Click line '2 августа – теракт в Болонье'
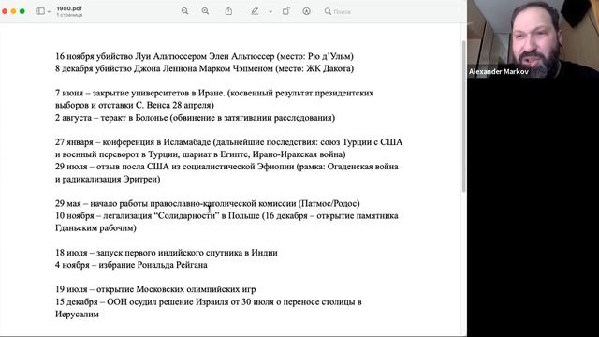 pos(196,118)
